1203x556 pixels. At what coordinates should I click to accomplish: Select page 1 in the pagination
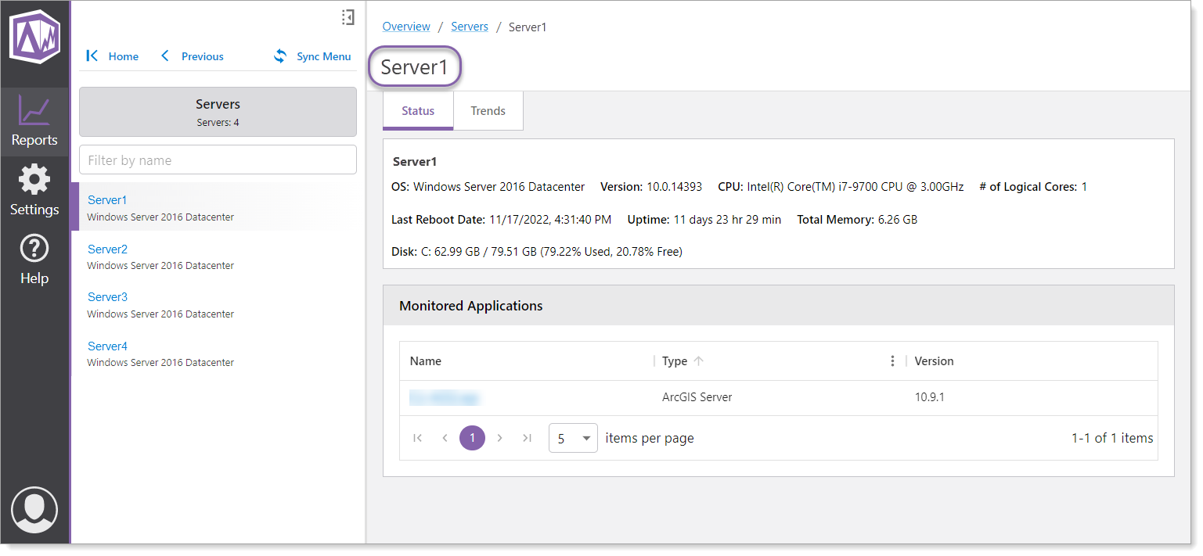[472, 438]
